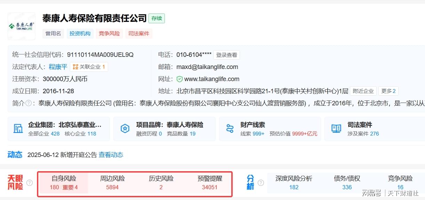Open 线索 999+ count

click(252, 134)
